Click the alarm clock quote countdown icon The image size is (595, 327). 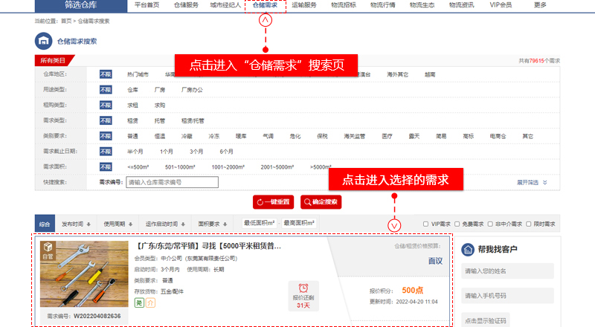pos(303,288)
